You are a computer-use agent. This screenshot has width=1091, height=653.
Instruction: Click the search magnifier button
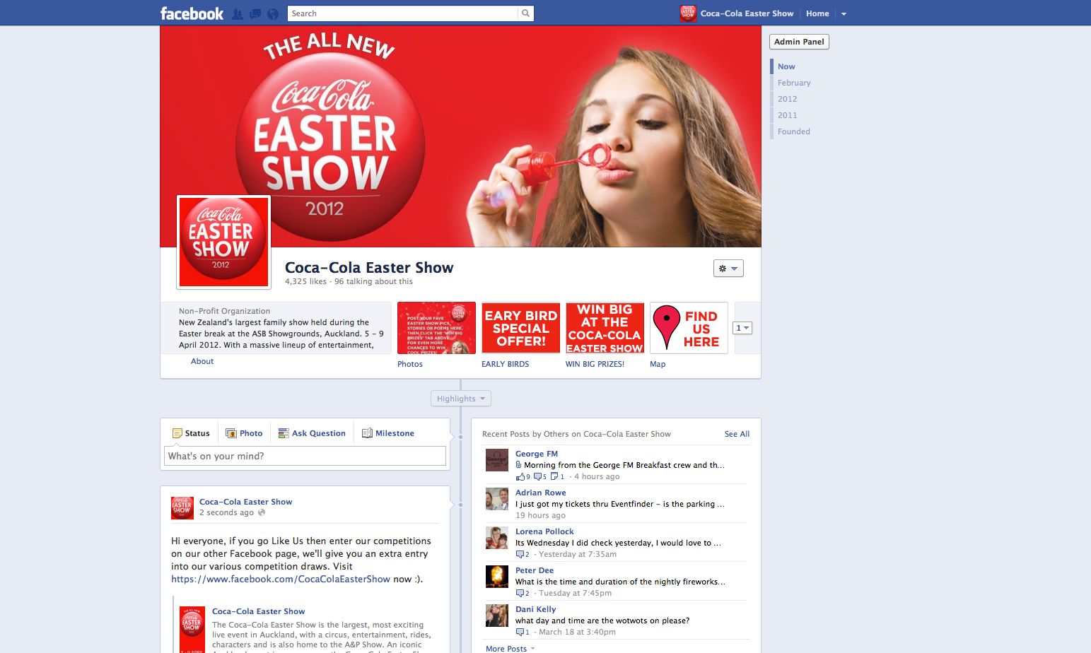[525, 13]
